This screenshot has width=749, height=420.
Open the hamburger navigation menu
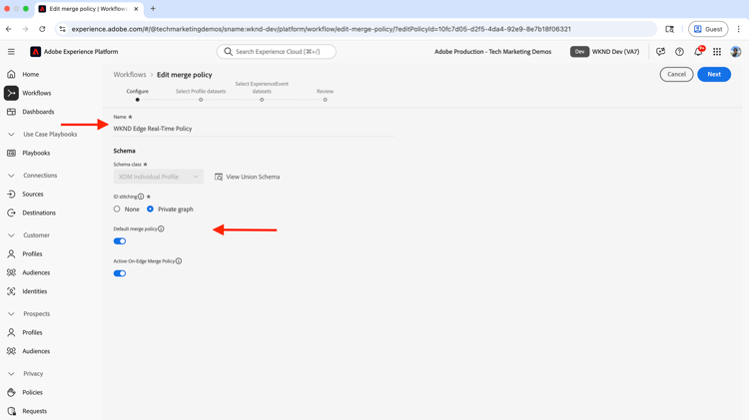tap(11, 52)
